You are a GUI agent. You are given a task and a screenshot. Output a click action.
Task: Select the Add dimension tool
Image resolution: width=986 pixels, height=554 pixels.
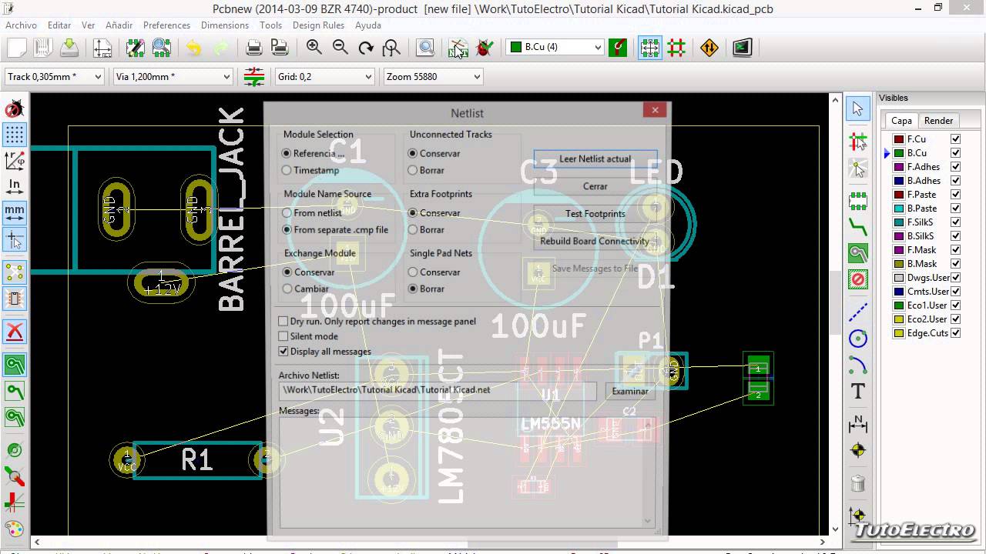[x=858, y=424]
